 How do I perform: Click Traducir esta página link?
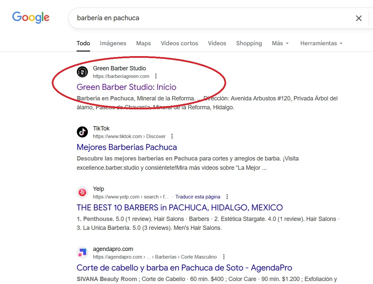point(198,196)
